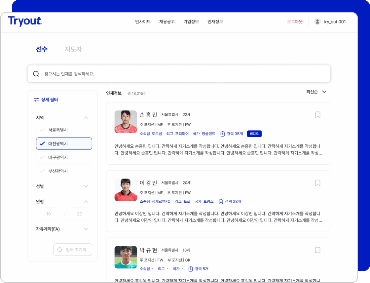Switch to the 선수 tab

[42, 49]
